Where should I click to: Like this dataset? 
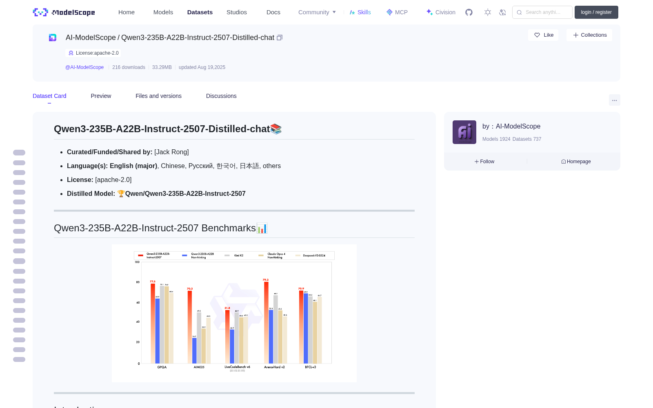click(x=544, y=35)
